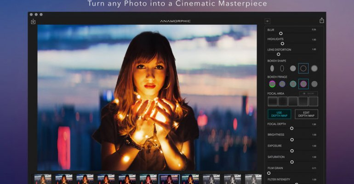Toggle the Focal Area Show button
The height and width of the screenshot is (184, 354).
click(308, 93)
